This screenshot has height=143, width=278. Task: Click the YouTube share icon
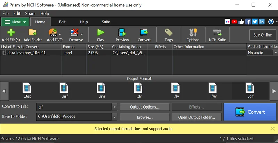click(234, 22)
